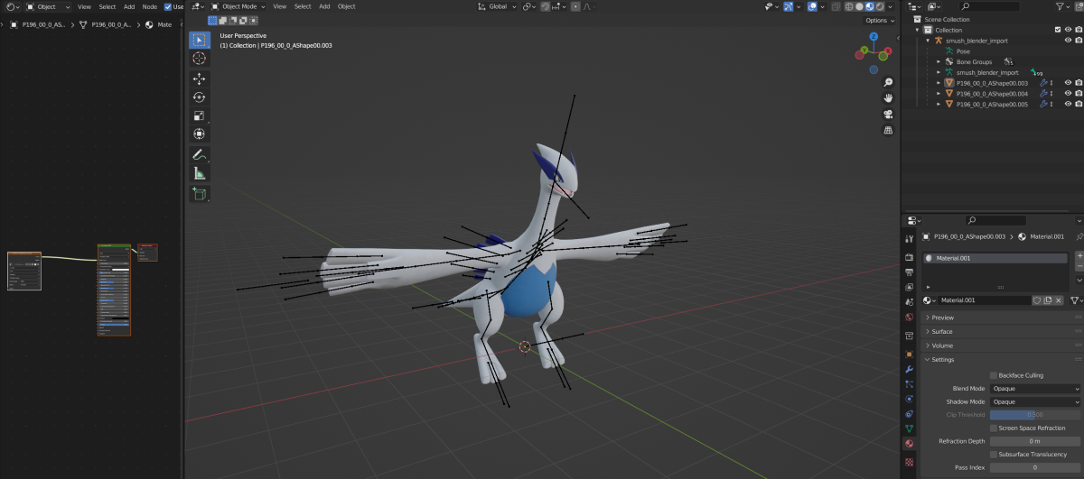This screenshot has width=1084, height=479.
Task: Select the Rotate tool
Action: pyautogui.click(x=199, y=97)
